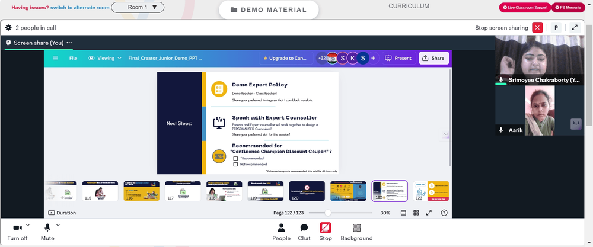Open call settings gear icon
Screen dimensions: 593x247
tap(8, 28)
